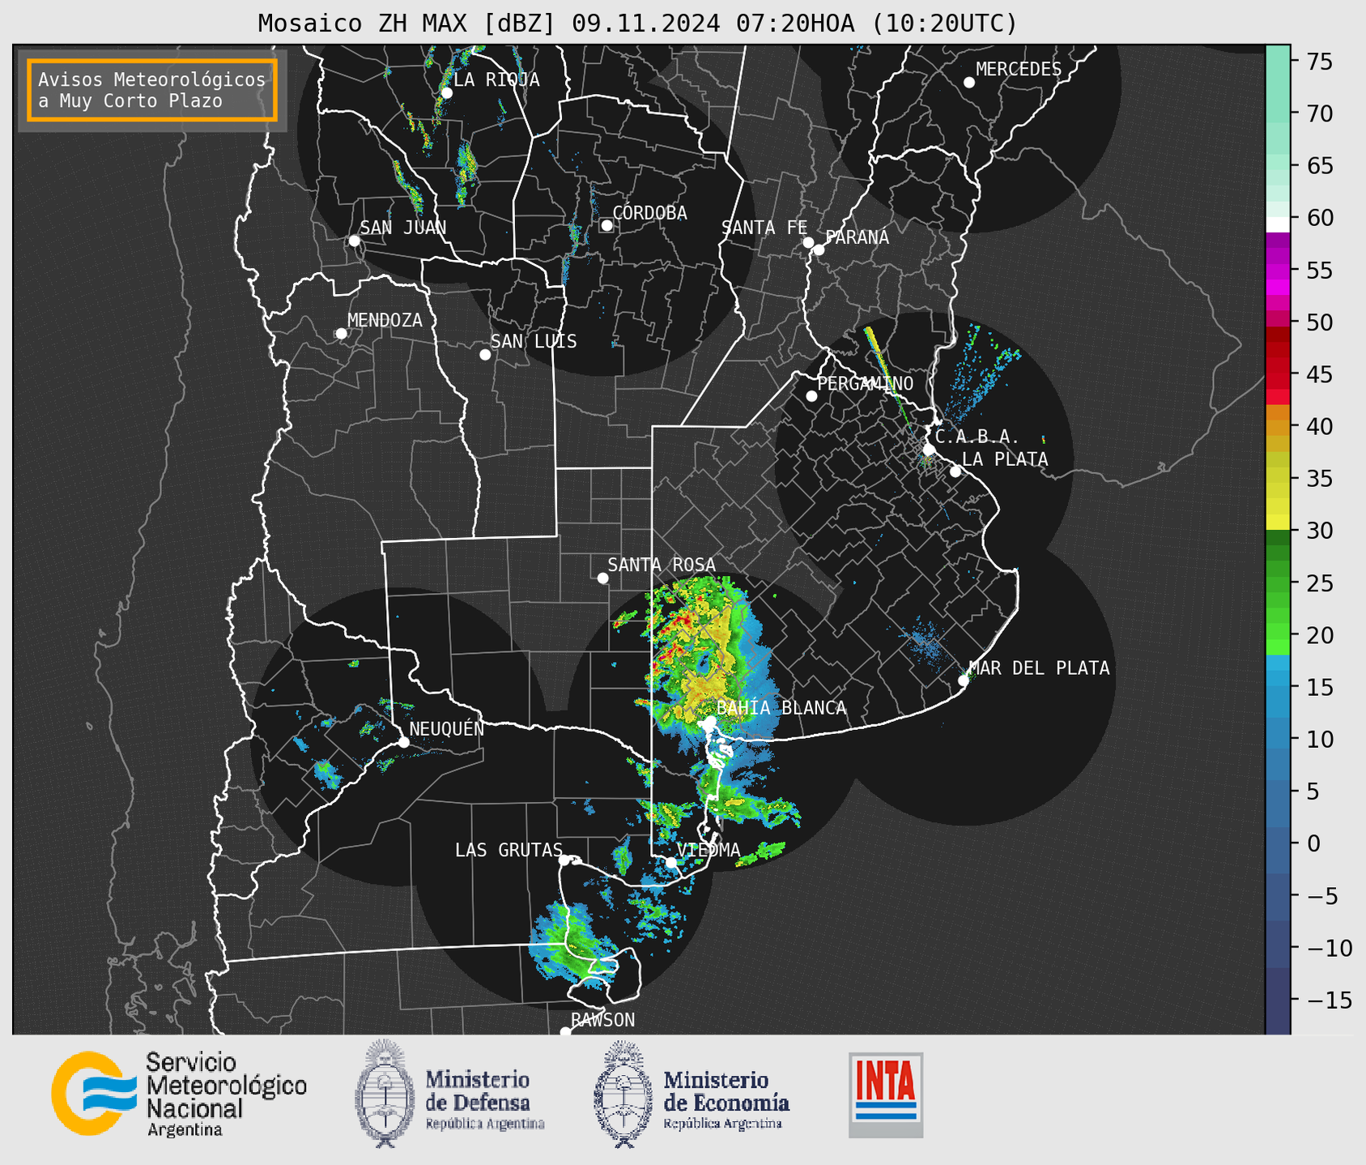Click the Viedma city marker dot
The width and height of the screenshot is (1366, 1165).
(x=671, y=862)
